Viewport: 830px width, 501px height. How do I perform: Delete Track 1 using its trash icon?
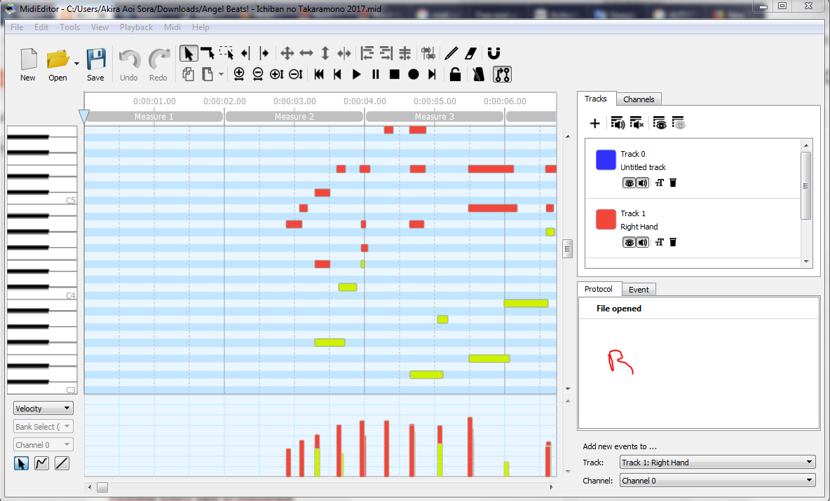coord(672,242)
